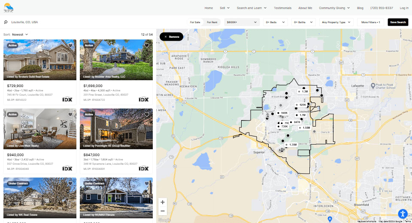This screenshot has height=223, width=412.
Task: Click the 1.35M map price marker
Action: (x=291, y=145)
